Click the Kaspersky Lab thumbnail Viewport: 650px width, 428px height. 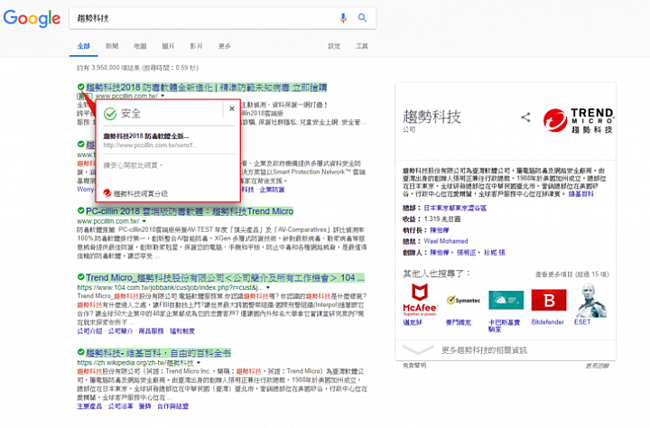click(x=506, y=300)
